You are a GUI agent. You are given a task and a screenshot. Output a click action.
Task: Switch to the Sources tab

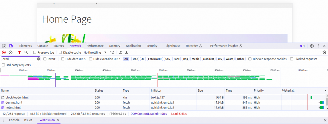59,46
